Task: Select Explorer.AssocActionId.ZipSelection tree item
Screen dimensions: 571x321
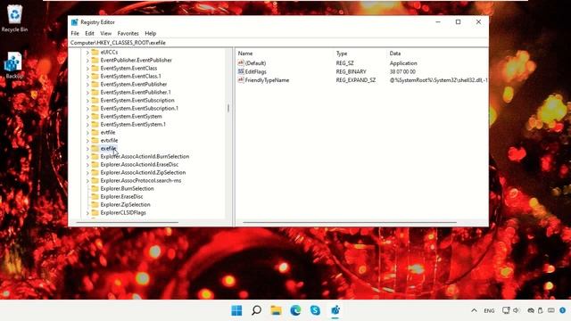Action: pos(143,172)
